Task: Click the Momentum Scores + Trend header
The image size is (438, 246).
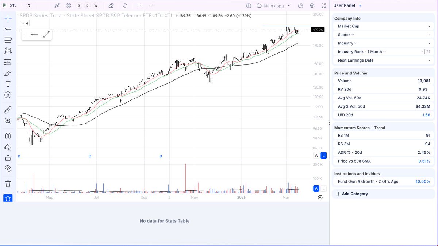Action: 360,128
